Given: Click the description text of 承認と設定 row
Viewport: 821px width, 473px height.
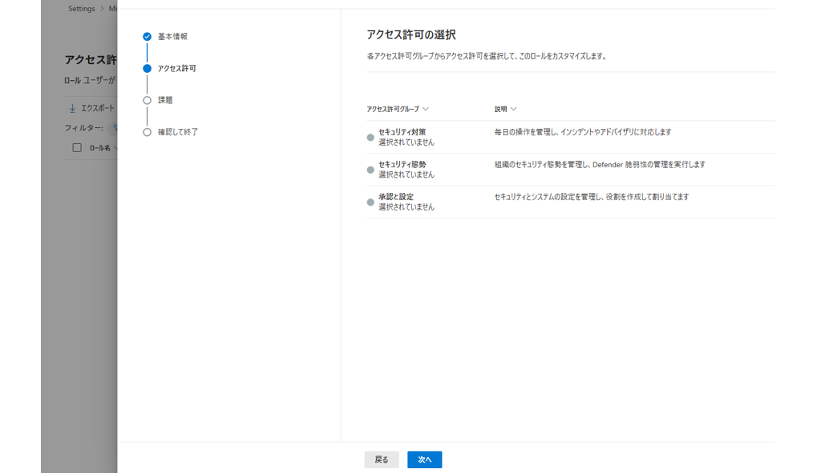Looking at the screenshot, I should click(591, 197).
